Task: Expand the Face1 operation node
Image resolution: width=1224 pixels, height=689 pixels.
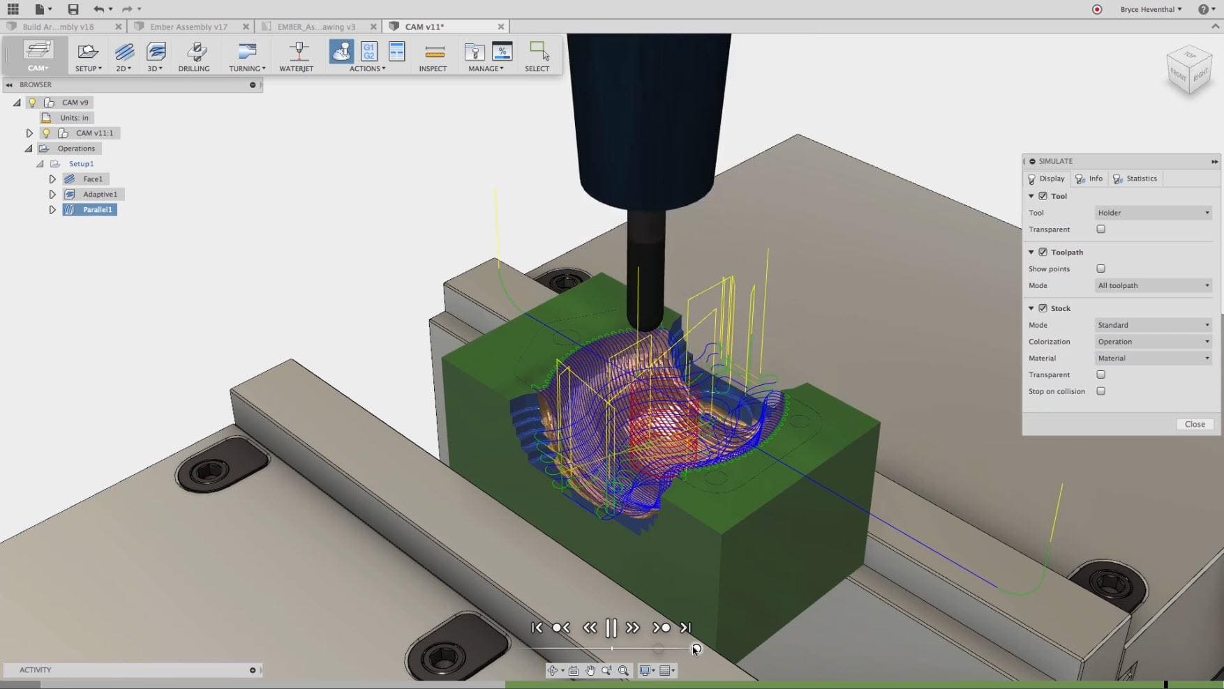Action: pyautogui.click(x=52, y=179)
